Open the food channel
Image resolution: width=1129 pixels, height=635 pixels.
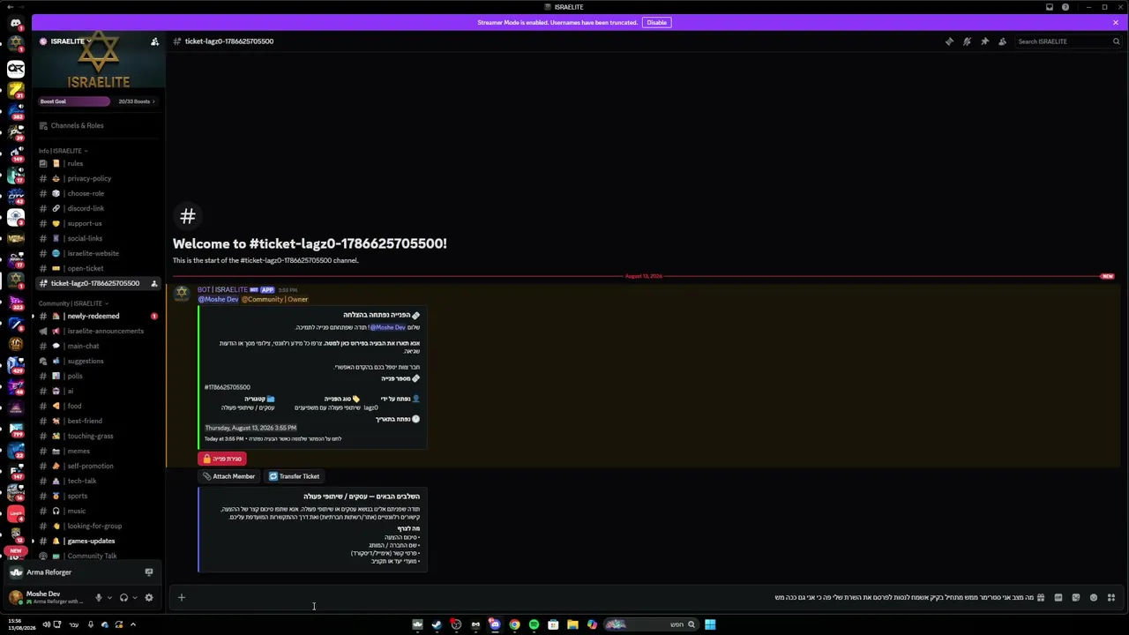[x=98, y=406]
